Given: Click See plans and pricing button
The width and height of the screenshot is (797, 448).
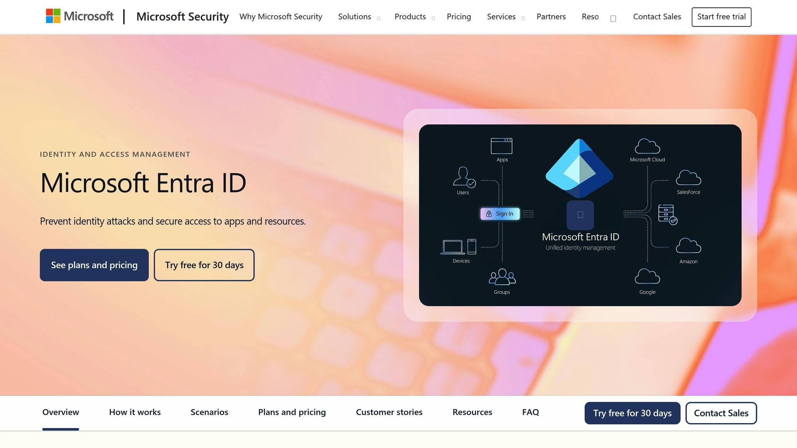Looking at the screenshot, I should pos(94,265).
